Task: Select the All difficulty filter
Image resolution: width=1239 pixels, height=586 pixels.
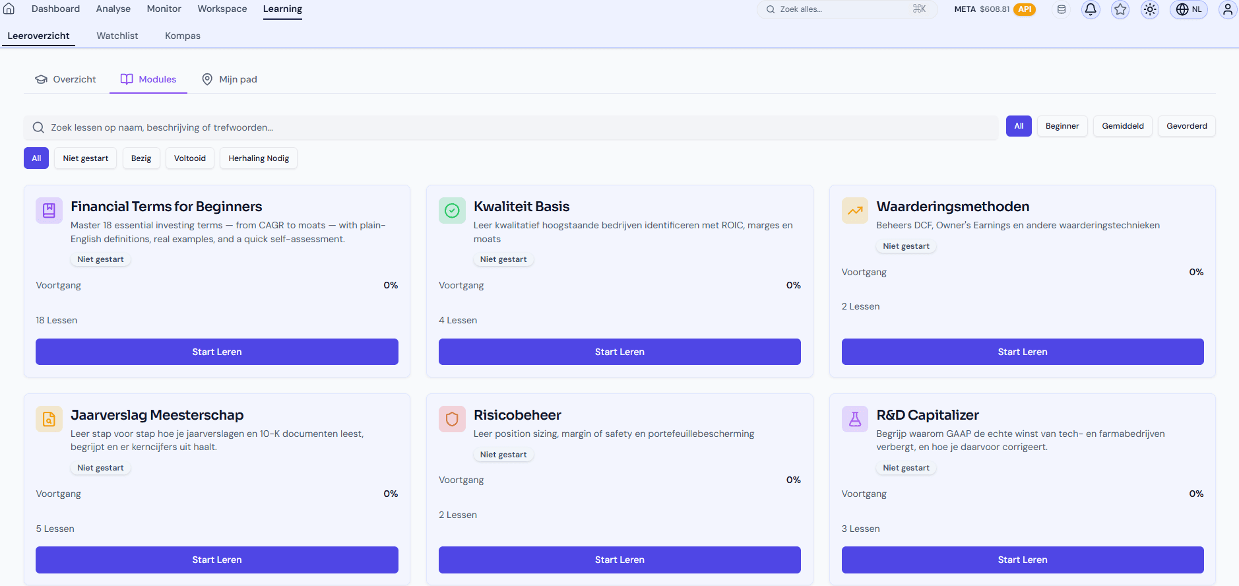Action: pos(1019,126)
